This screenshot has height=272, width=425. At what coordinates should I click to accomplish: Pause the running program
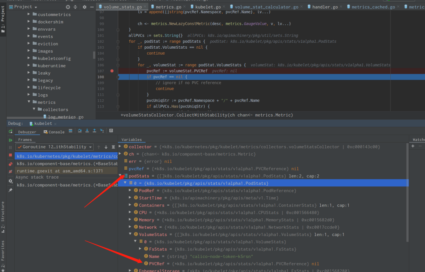click(11, 148)
